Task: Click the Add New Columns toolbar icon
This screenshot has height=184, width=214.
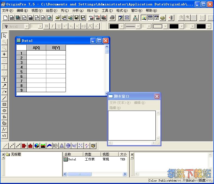Action: (171, 18)
